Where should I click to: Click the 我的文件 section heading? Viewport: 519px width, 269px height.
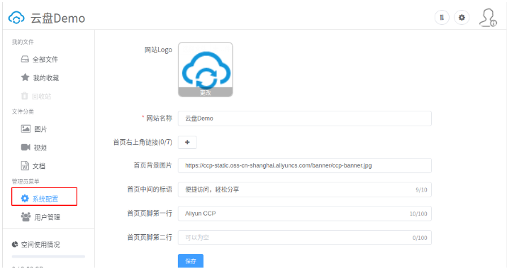[x=23, y=42]
